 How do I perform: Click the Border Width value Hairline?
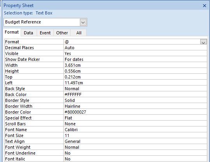(x=135, y=106)
